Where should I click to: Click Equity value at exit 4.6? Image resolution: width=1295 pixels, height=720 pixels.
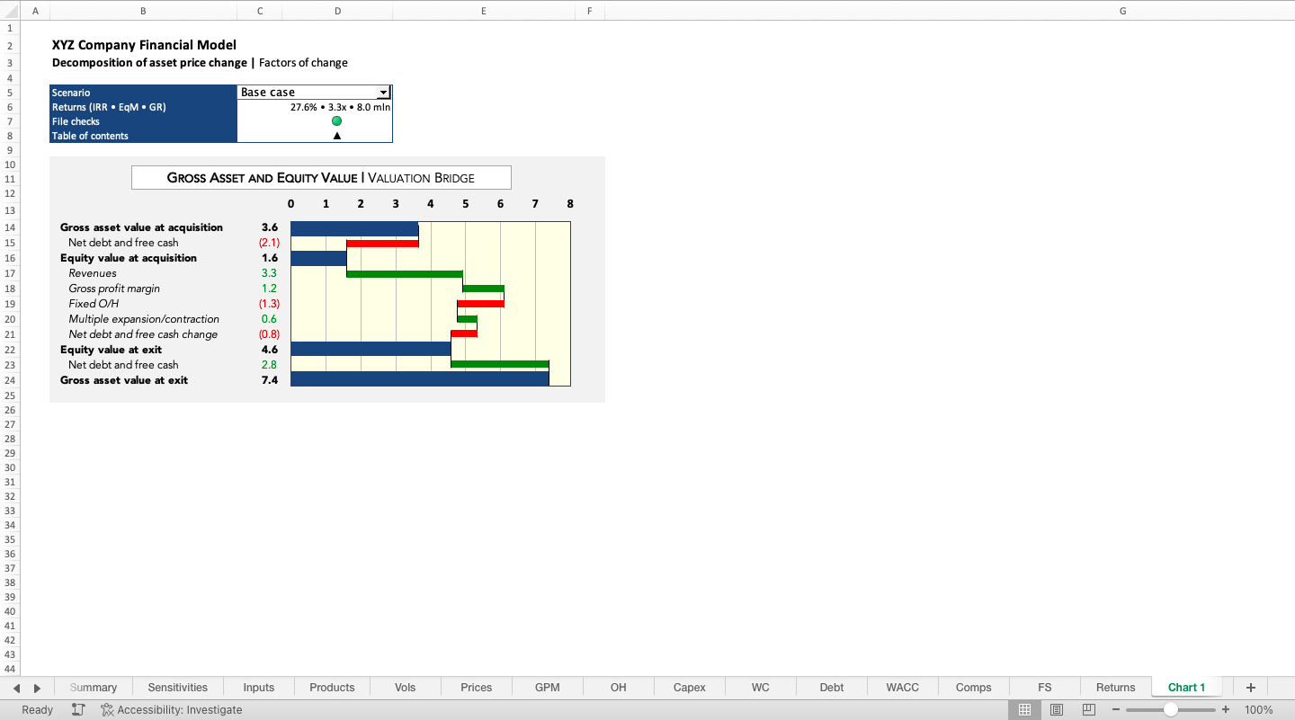(x=270, y=350)
